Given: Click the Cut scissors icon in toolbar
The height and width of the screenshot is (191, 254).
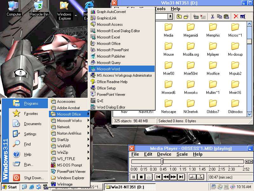Looking at the screenshot, I should point(212,17).
